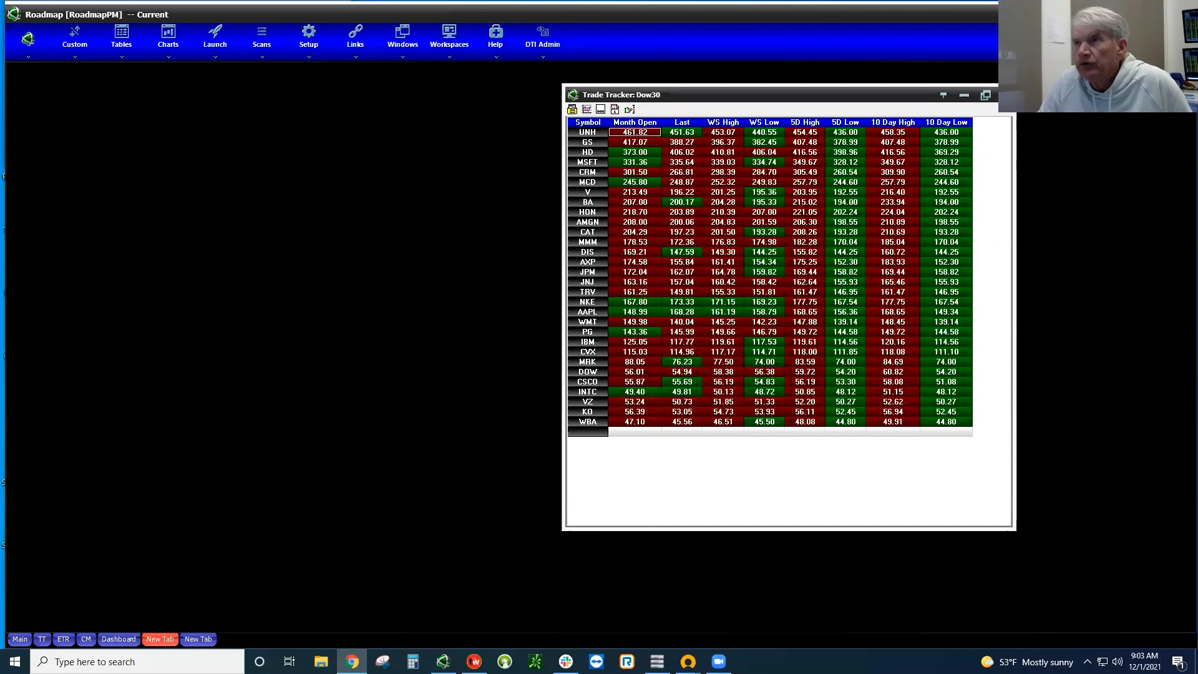Image resolution: width=1198 pixels, height=674 pixels.
Task: Select the pointing-hand icon in Trade Tracker
Action: click(x=629, y=109)
